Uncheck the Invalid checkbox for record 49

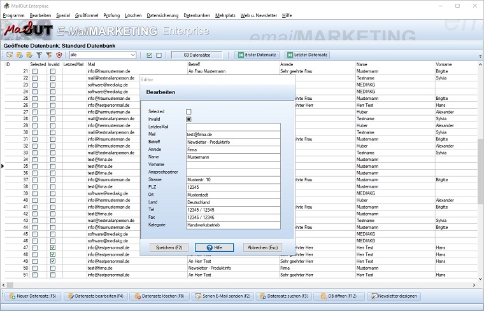(53, 261)
